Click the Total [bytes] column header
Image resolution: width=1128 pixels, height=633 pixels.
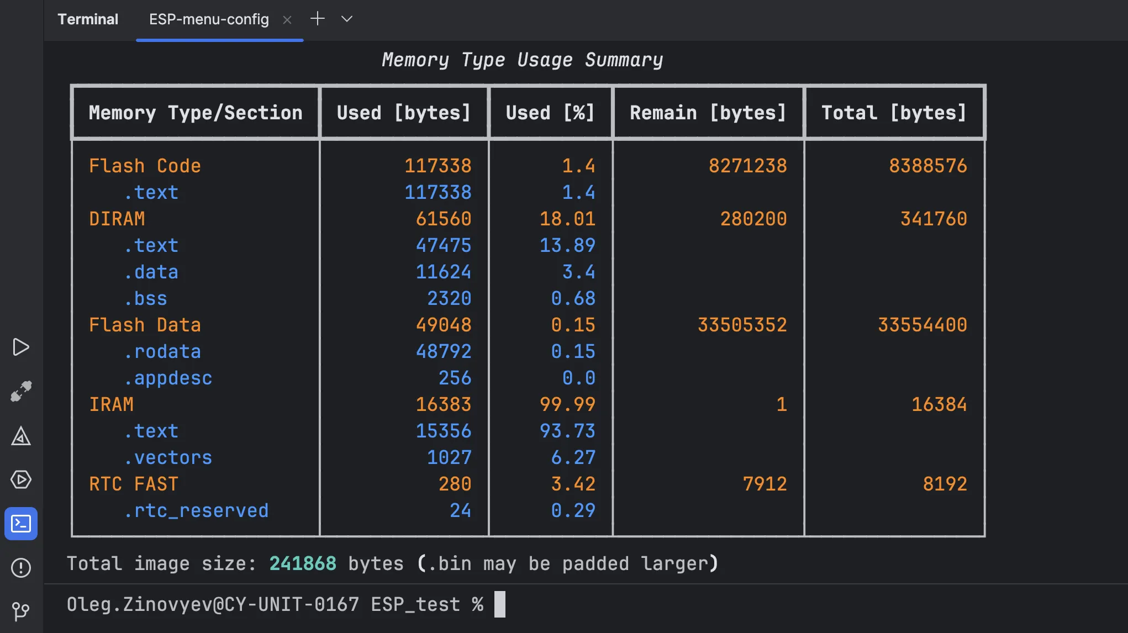pos(894,113)
